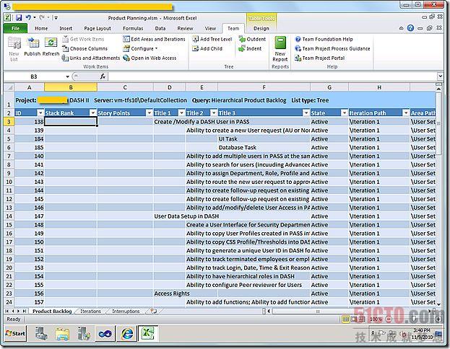
Task: Expand the formula bar
Action: click(x=440, y=76)
